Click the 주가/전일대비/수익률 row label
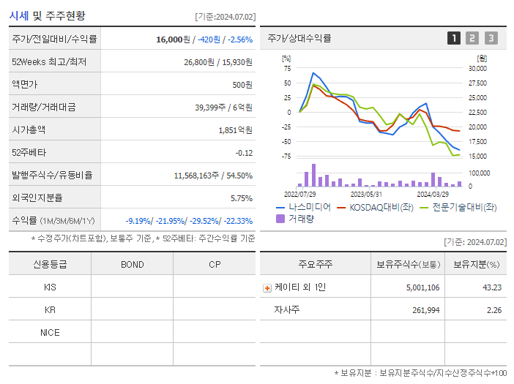 tap(54, 39)
